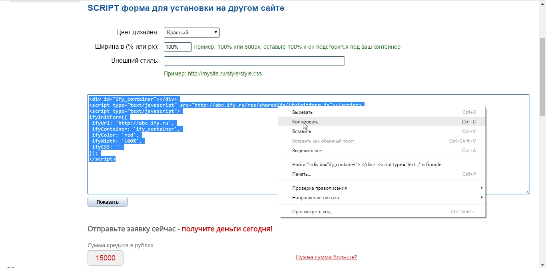This screenshot has height=268, width=546.
Task: Click the width input field containing 100%
Action: (178, 47)
